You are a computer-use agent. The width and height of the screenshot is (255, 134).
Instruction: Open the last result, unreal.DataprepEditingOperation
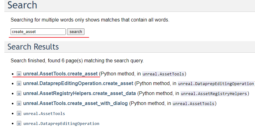[x=61, y=123]
